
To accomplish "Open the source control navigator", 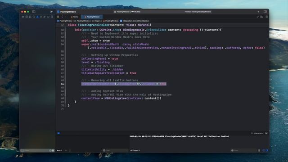I will (27, 17).
